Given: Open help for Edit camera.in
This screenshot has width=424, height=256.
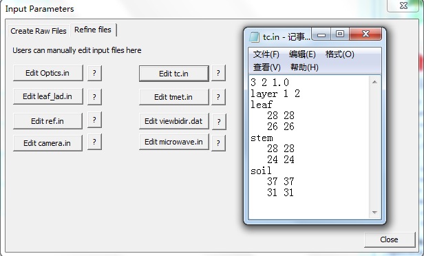Looking at the screenshot, I should coord(94,142).
